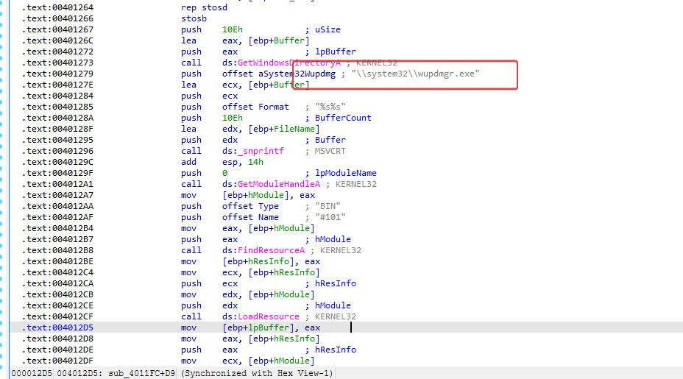The height and width of the screenshot is (379, 683).
Task: Click address .text:004012A1
Action: pyautogui.click(x=57, y=184)
